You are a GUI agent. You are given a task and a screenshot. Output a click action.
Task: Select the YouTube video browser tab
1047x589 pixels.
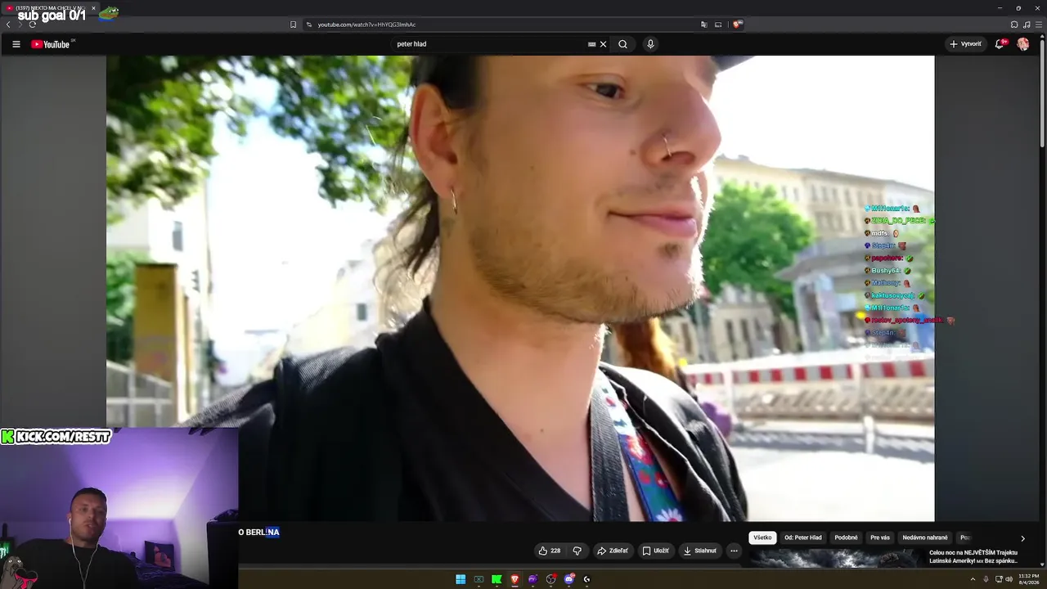point(51,8)
